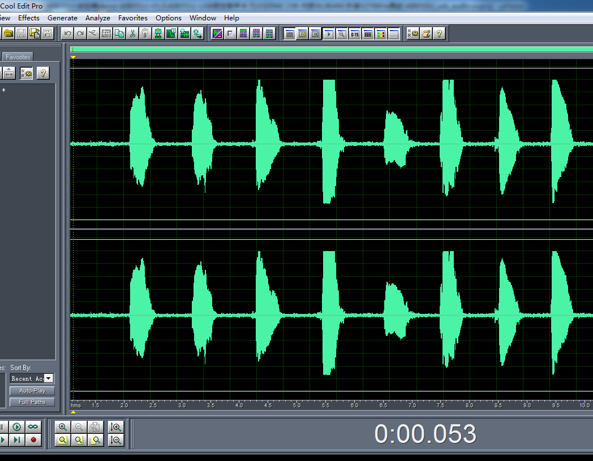Open the Window menu
The width and height of the screenshot is (593, 461).
(x=203, y=18)
